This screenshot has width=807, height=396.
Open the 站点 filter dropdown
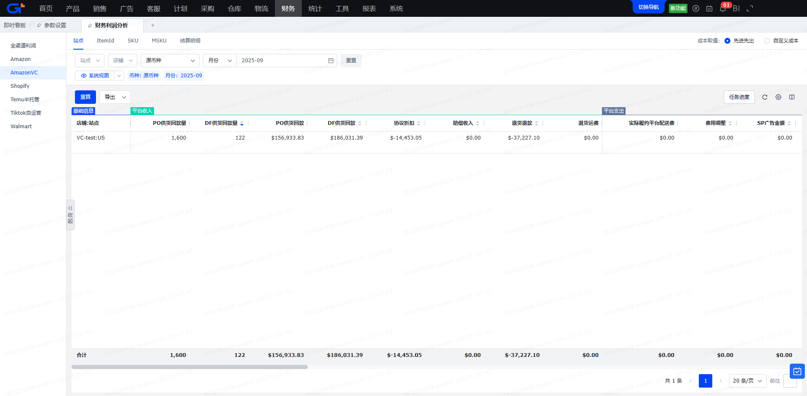pos(90,61)
